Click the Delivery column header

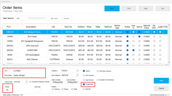click(81, 27)
